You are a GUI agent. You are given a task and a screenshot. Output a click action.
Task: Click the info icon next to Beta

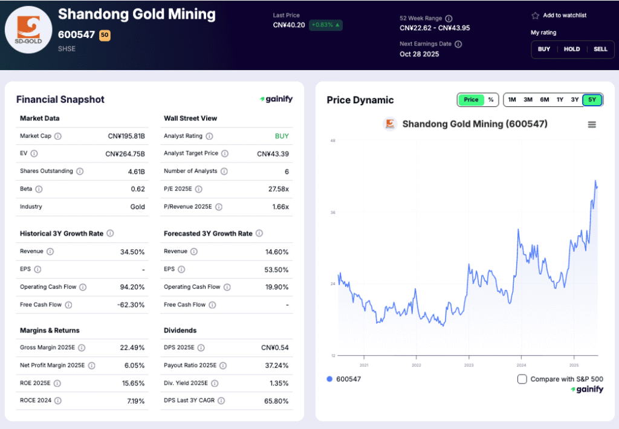click(39, 189)
